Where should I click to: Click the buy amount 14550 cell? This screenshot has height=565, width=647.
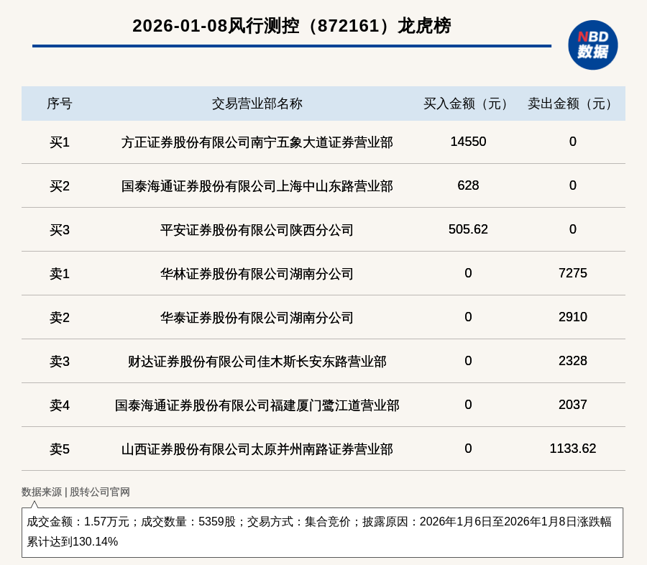click(468, 142)
